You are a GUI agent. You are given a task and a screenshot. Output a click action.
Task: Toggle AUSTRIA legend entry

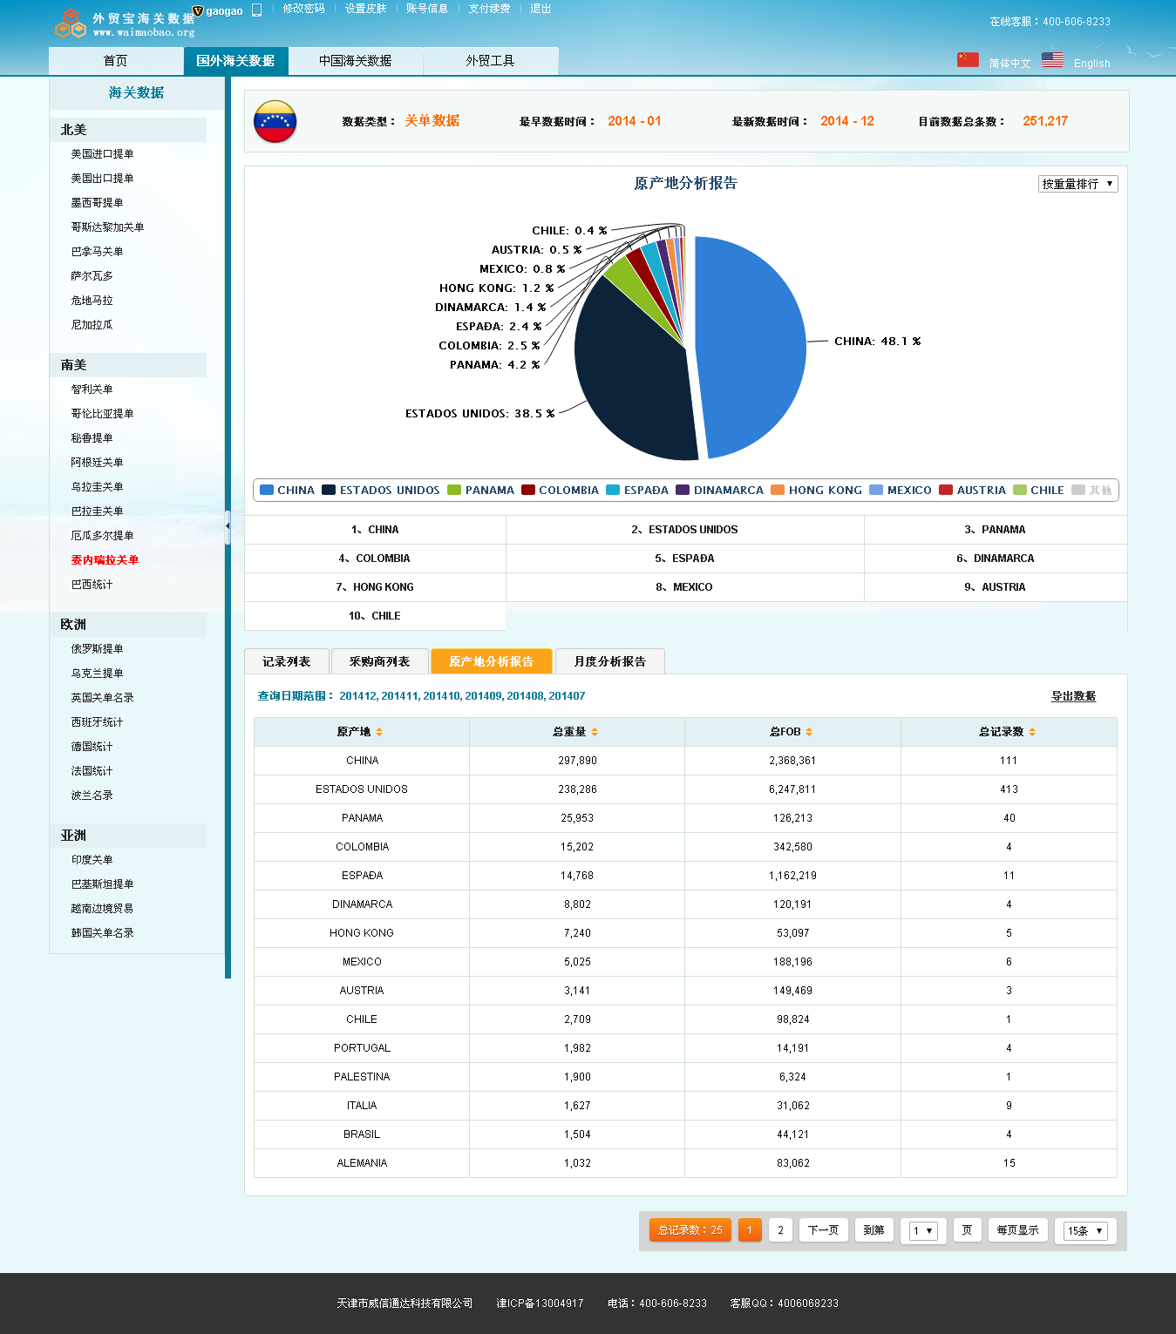972,491
